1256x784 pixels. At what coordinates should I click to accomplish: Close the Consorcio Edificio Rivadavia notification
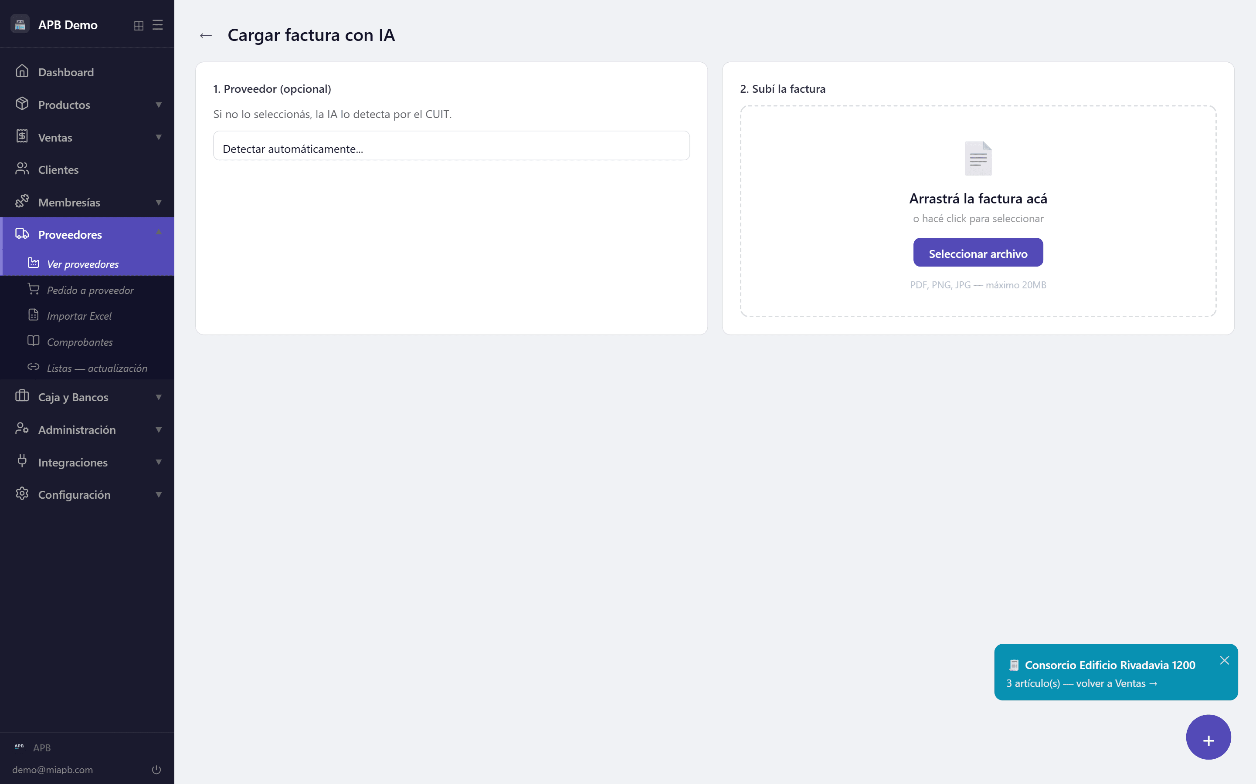(x=1224, y=660)
